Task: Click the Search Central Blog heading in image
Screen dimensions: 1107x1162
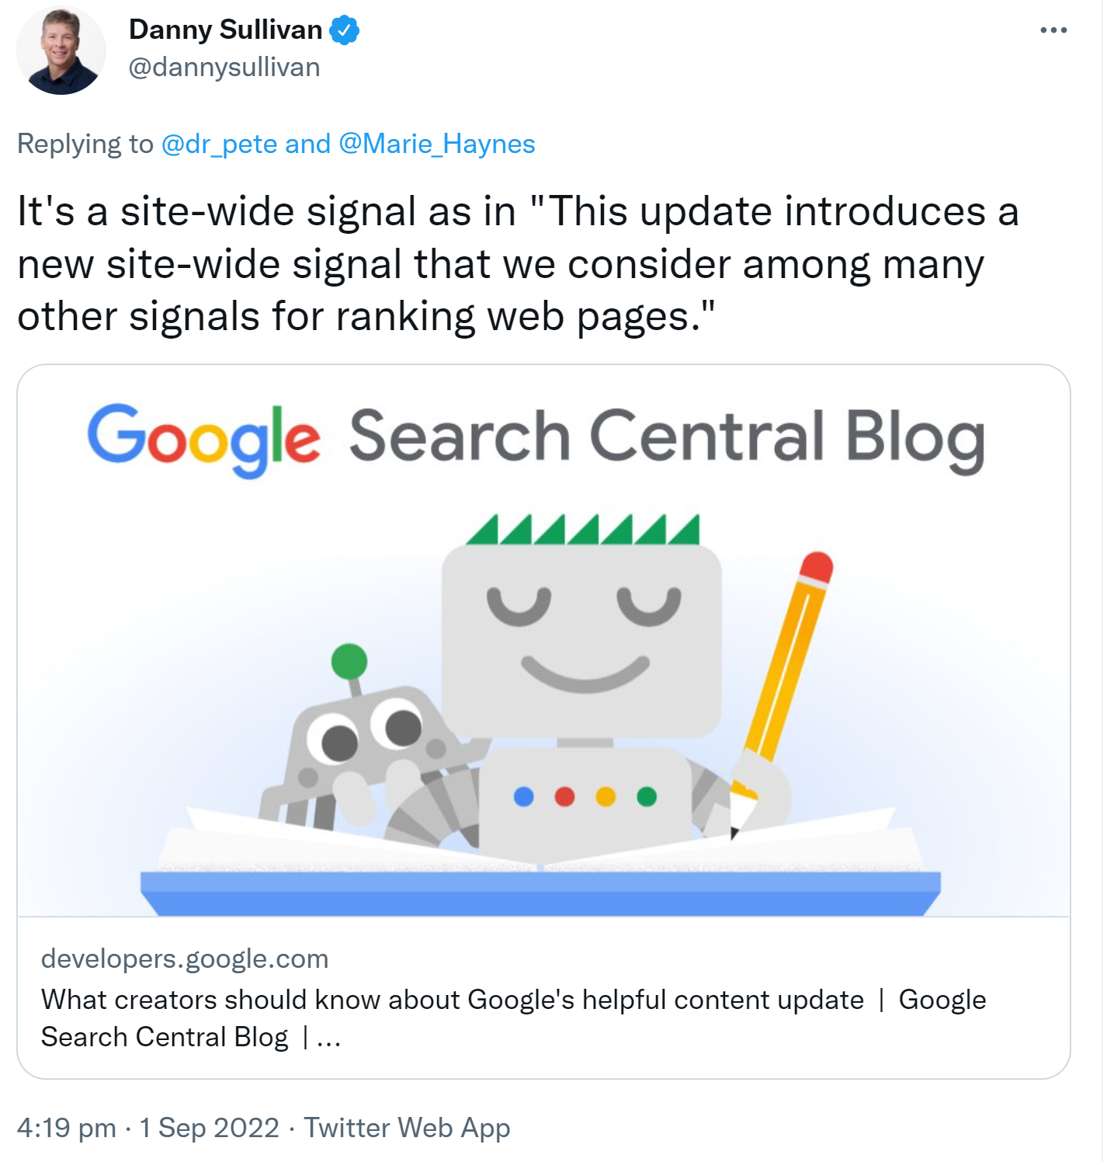Action: pos(668,437)
